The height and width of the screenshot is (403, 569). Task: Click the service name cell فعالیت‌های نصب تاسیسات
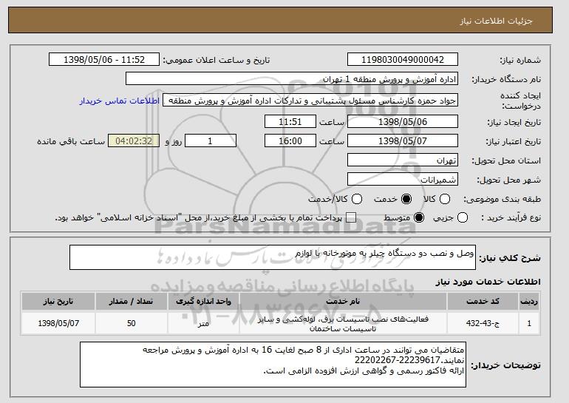pyautogui.click(x=343, y=323)
